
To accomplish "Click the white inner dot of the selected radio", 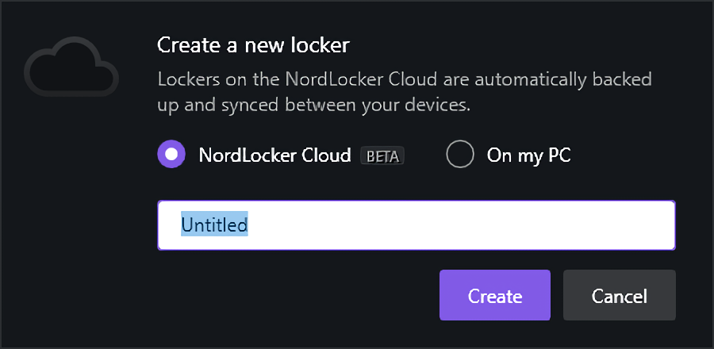I will pyautogui.click(x=171, y=155).
